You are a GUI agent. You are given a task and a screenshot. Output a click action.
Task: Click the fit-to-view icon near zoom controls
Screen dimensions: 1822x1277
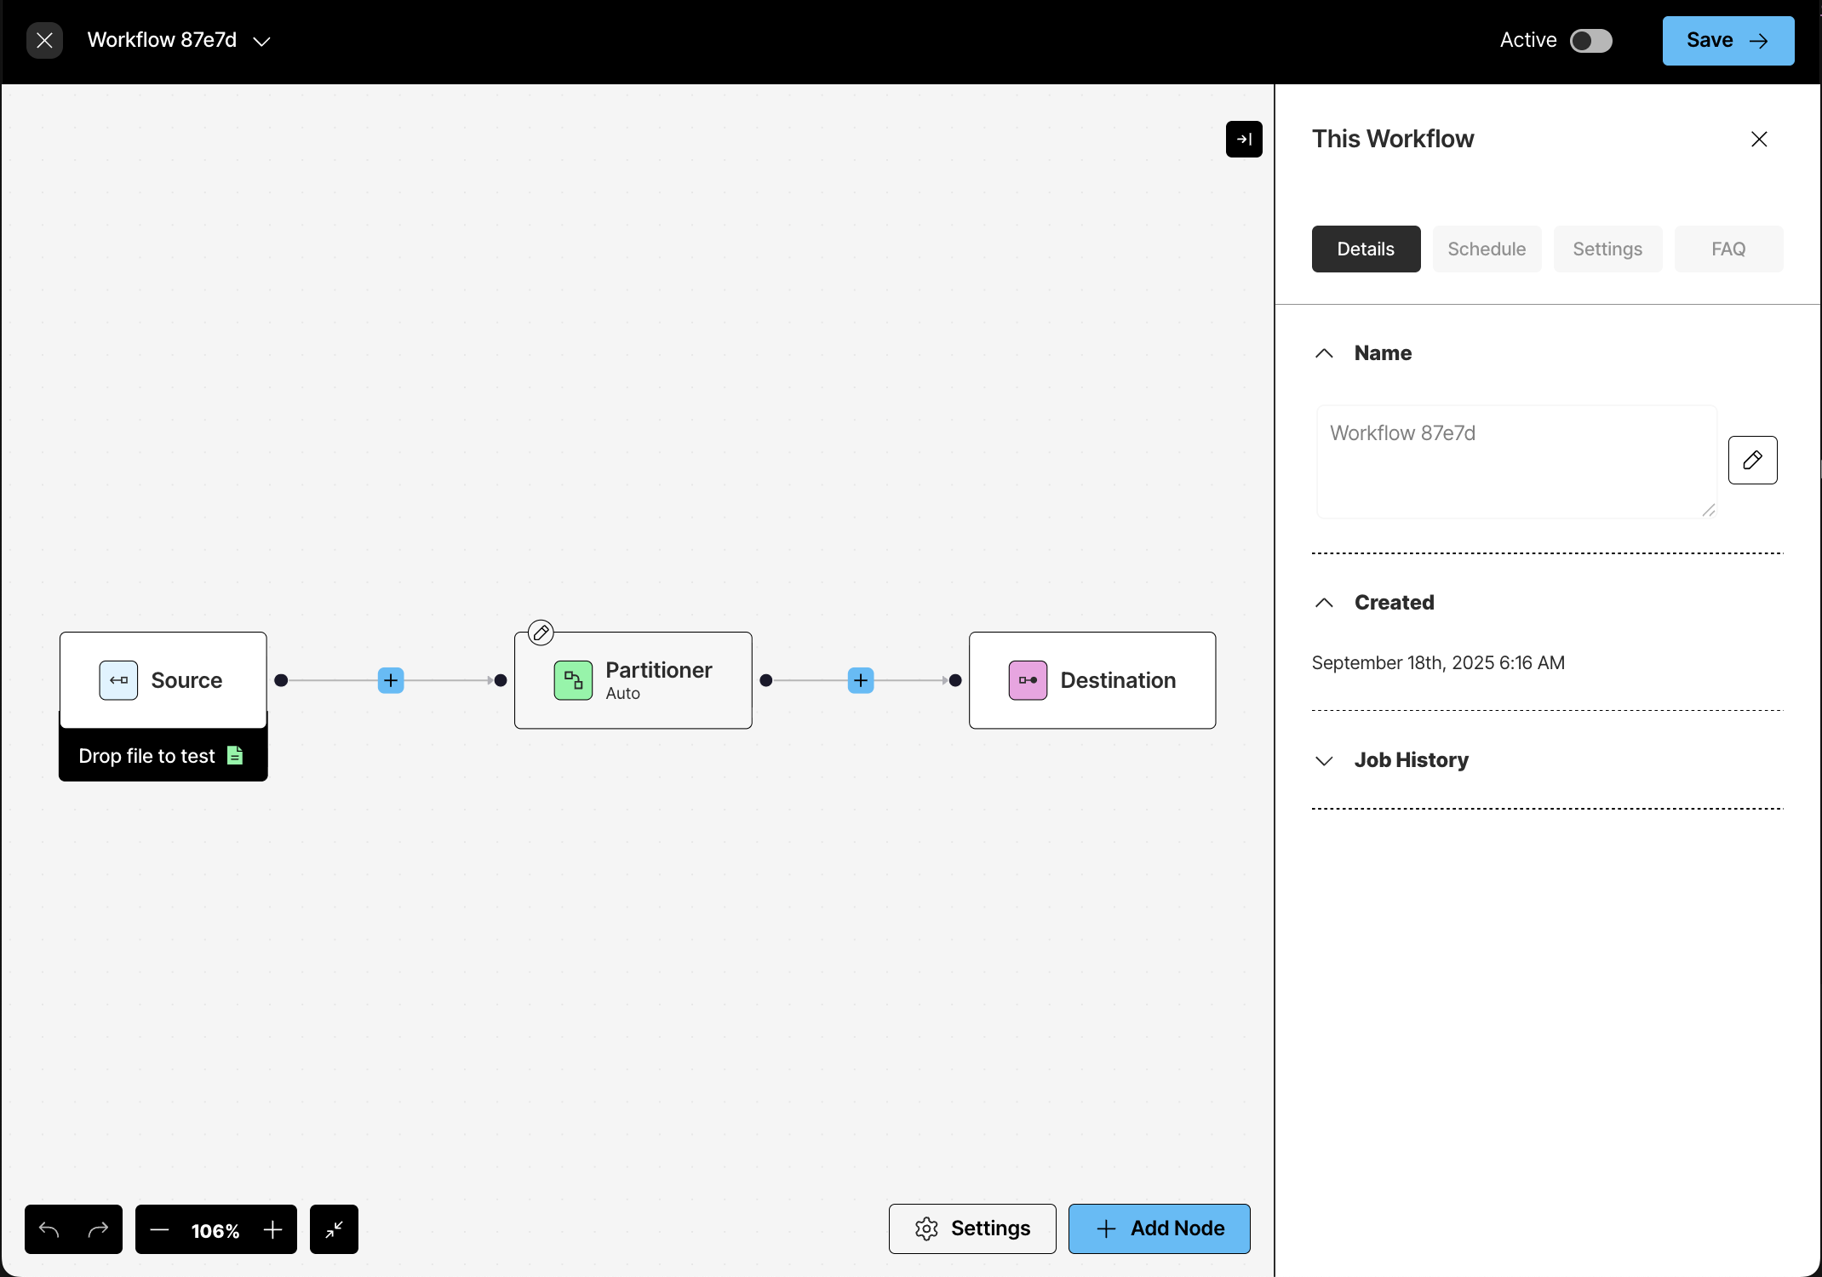(x=333, y=1229)
